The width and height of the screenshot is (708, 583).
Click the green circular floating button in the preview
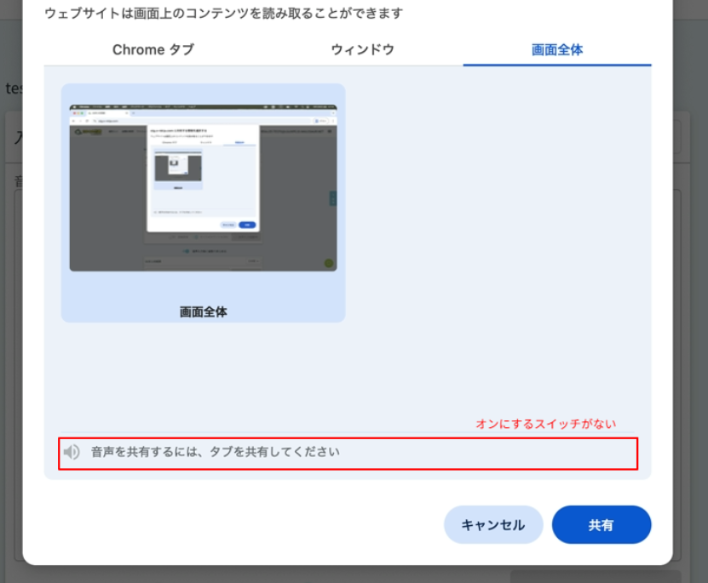click(x=328, y=263)
